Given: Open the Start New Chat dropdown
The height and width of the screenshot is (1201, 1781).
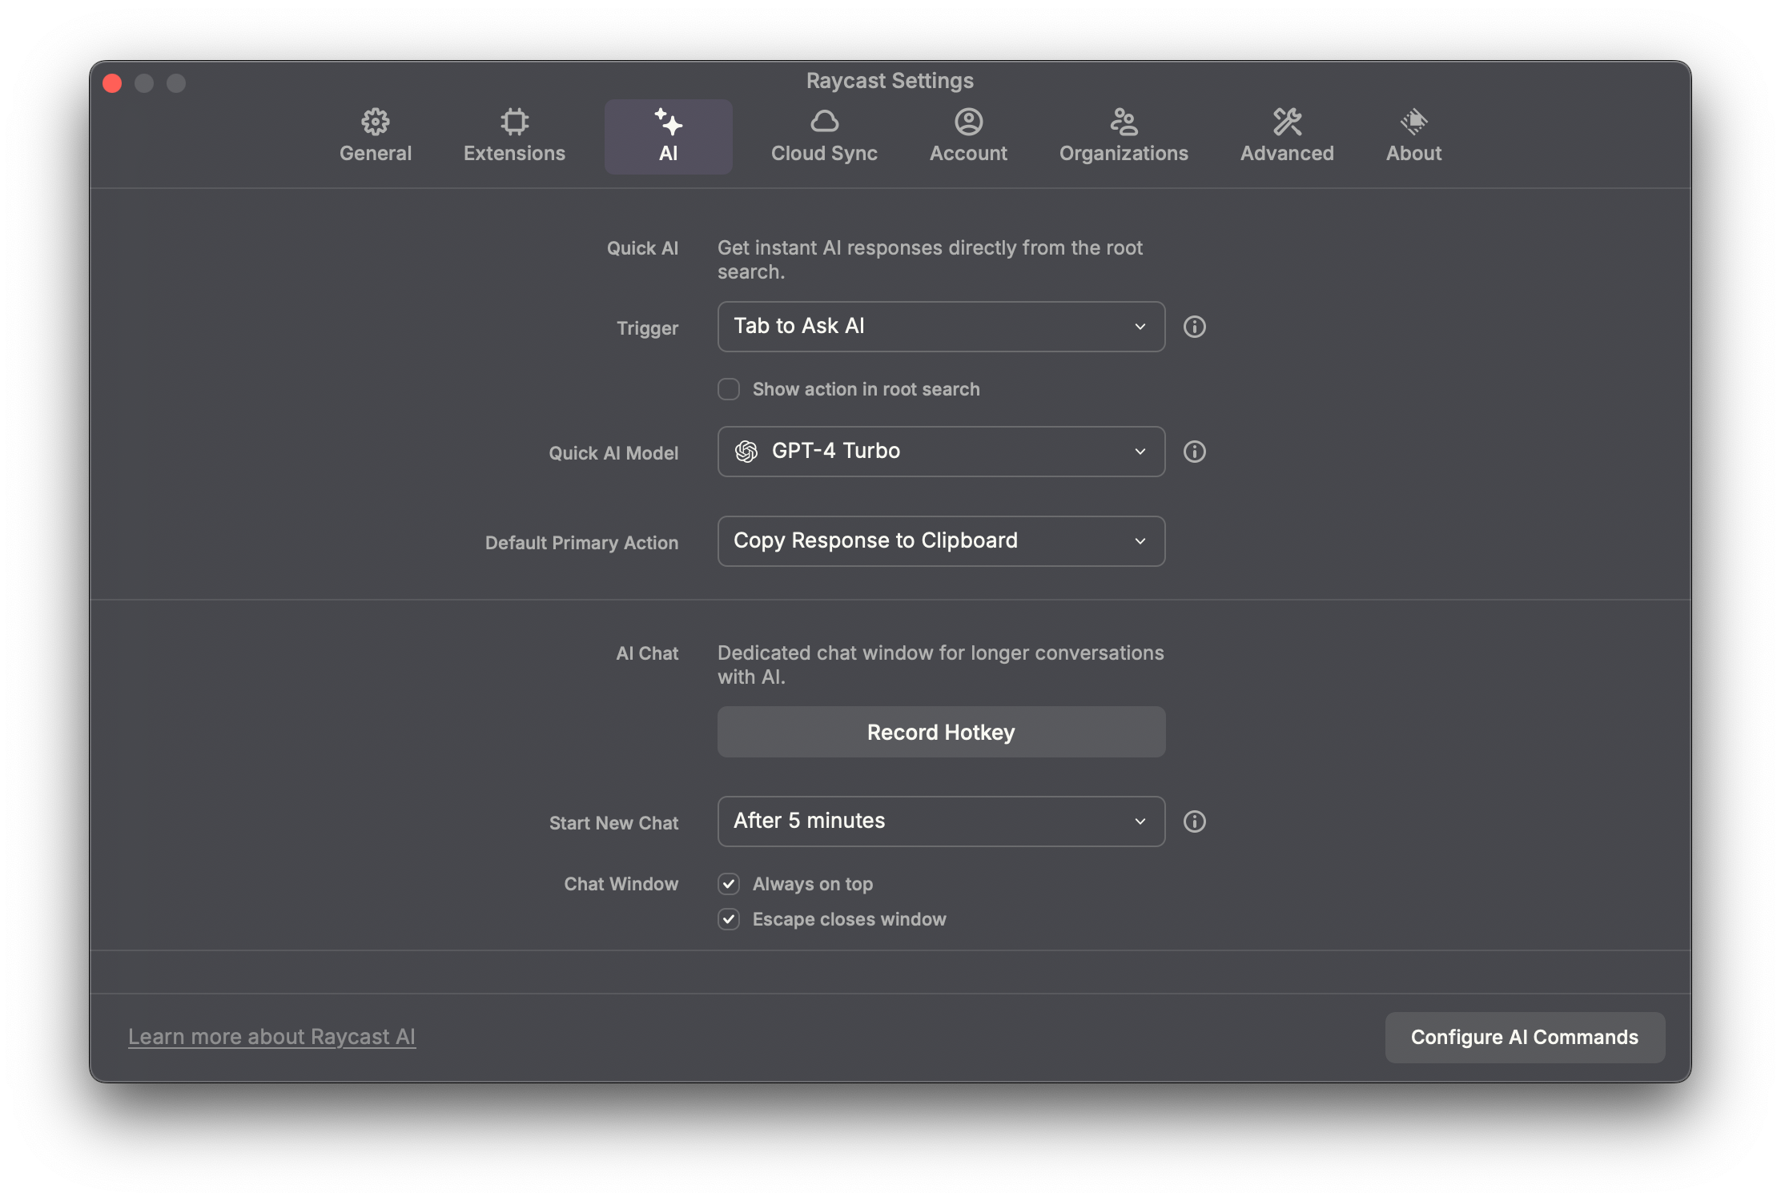Looking at the screenshot, I should pyautogui.click(x=941, y=821).
